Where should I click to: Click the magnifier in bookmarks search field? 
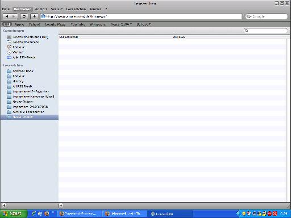coord(247,31)
